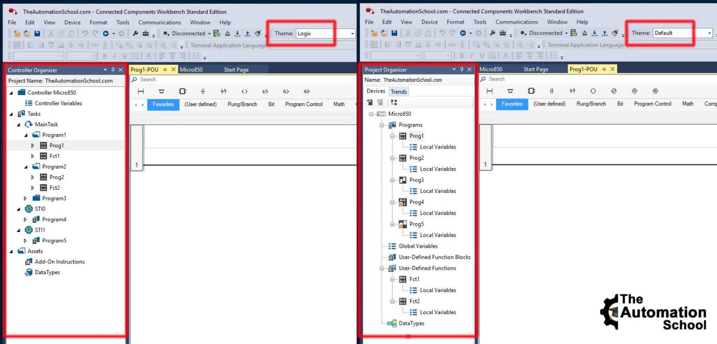Switch to the Trends tab in Project Organizer
The height and width of the screenshot is (344, 717).
(x=399, y=90)
